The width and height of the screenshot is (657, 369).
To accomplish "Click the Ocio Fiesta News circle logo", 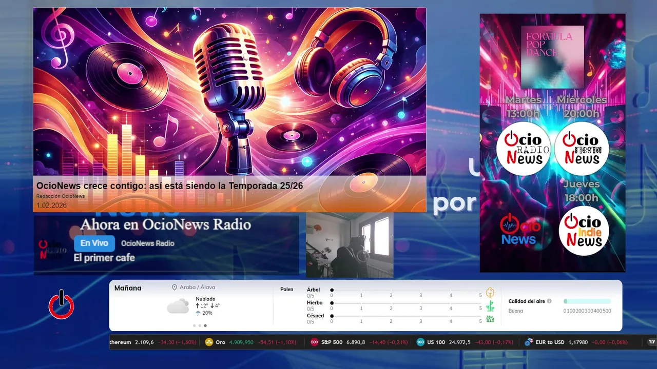I will click(582, 149).
